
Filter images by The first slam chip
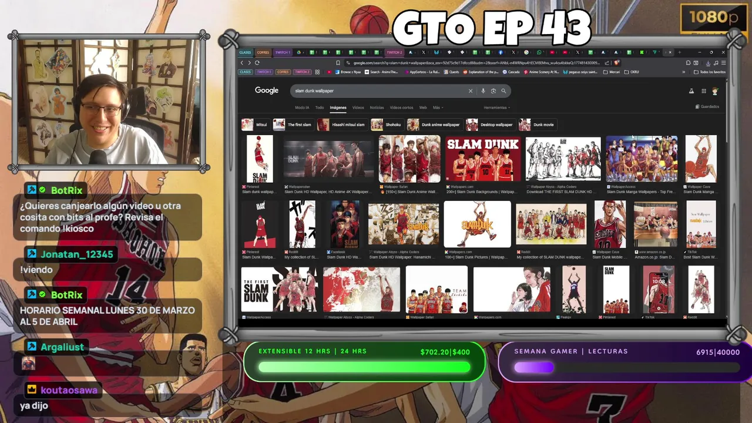(x=293, y=125)
